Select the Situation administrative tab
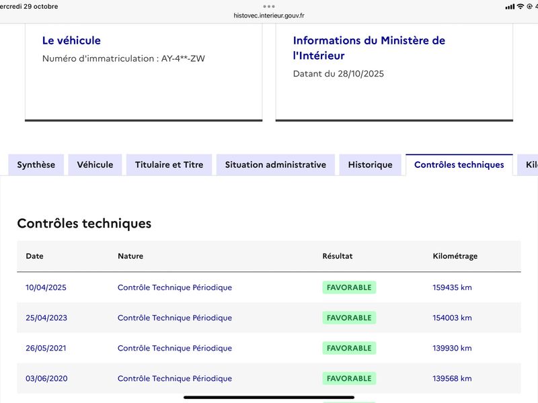 pos(276,165)
